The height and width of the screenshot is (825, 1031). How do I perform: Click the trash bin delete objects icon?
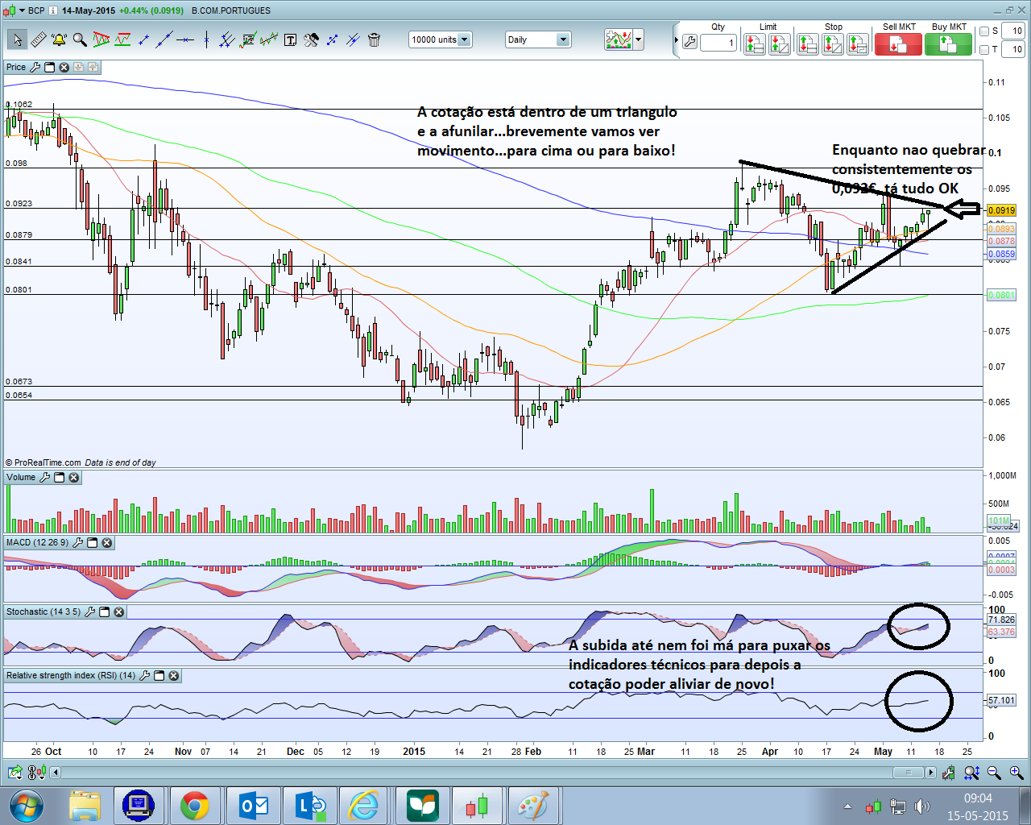click(x=374, y=39)
